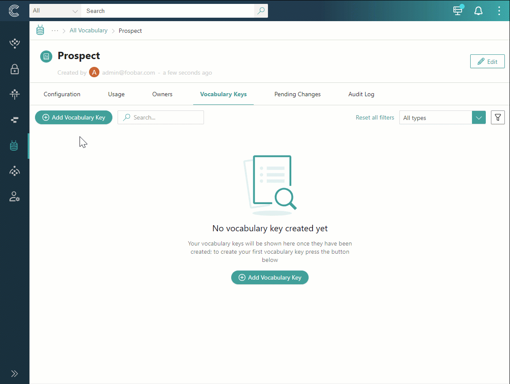Image resolution: width=510 pixels, height=384 pixels.
Task: Click the vocabulary keys Search field
Action: pyautogui.click(x=161, y=117)
